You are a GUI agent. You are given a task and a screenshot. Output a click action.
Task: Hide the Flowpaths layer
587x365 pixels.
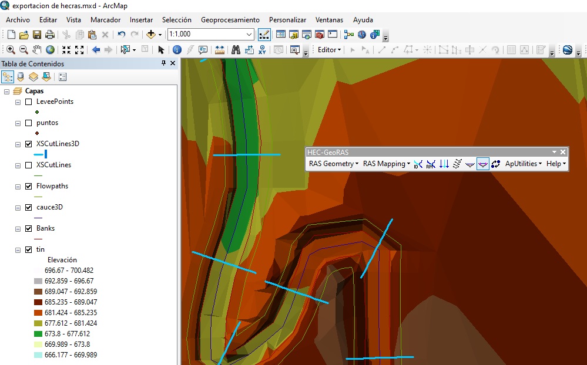(x=28, y=186)
